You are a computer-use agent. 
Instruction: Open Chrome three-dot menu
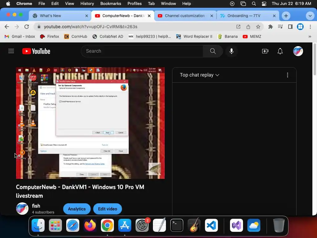click(310, 27)
